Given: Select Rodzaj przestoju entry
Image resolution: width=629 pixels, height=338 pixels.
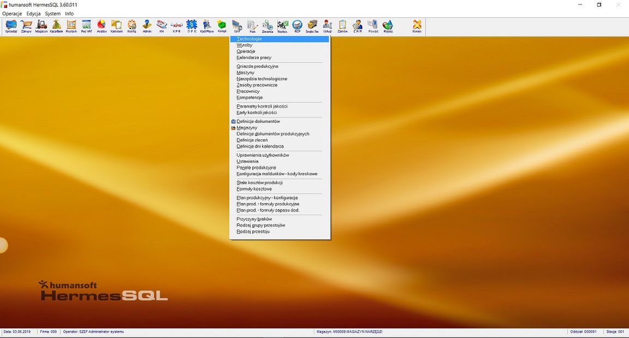Looking at the screenshot, I should click(x=280, y=232).
